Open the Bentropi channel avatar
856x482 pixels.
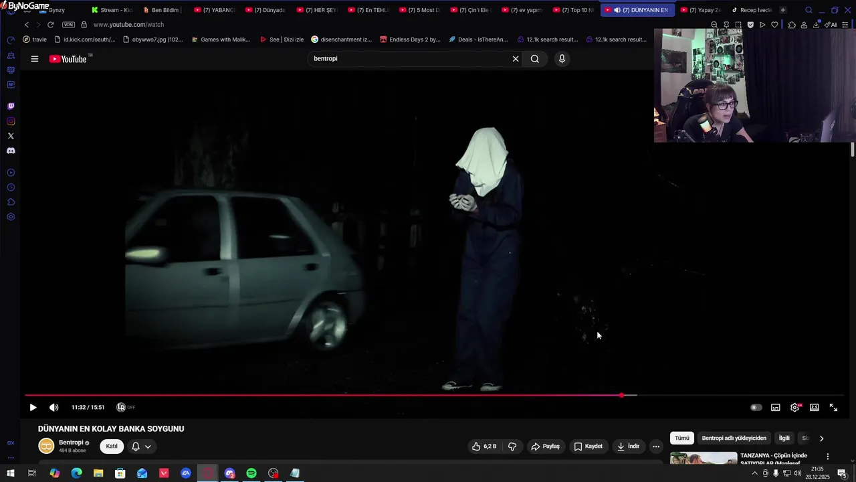point(46,446)
